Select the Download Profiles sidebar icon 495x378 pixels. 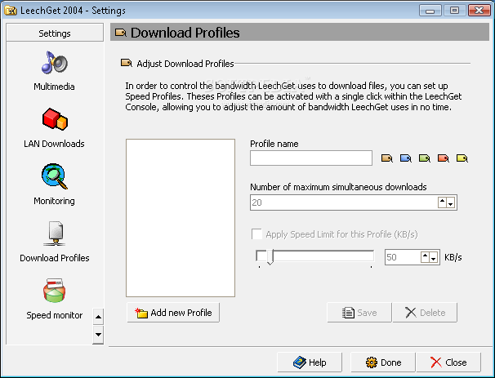pos(56,233)
